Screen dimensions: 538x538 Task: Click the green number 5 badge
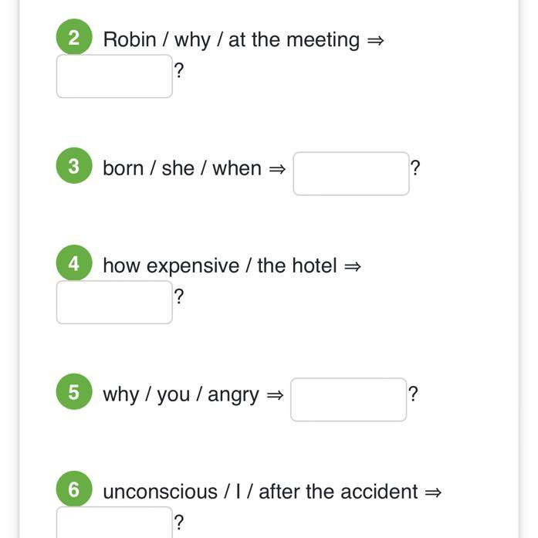[x=74, y=392]
